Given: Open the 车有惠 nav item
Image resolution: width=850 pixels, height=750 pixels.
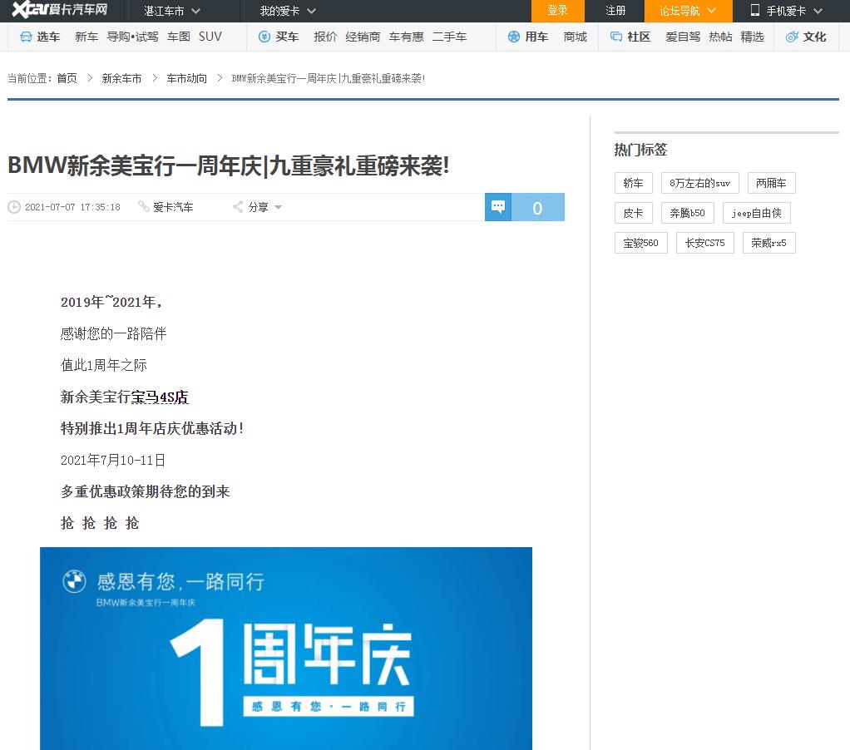Looking at the screenshot, I should (x=407, y=37).
